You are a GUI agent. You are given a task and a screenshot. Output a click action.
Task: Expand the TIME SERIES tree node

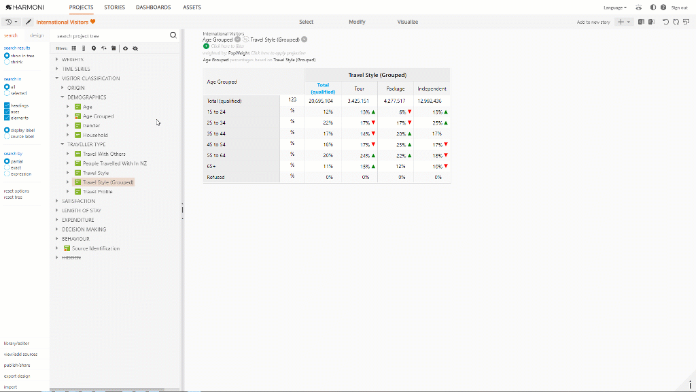pos(57,69)
